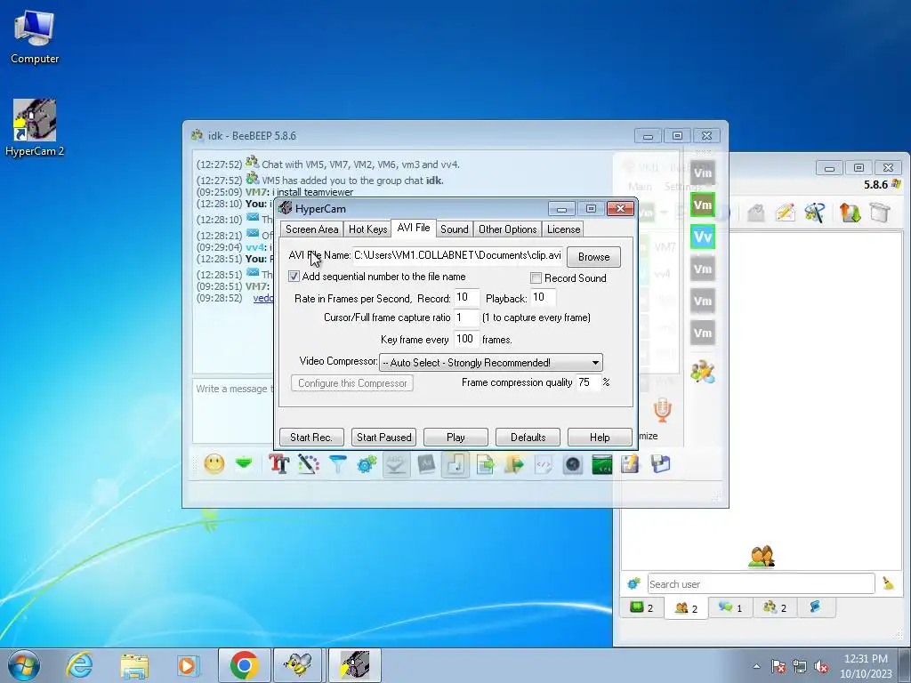Open Google Chrome from the taskbar
The image size is (911, 683).
tap(244, 665)
